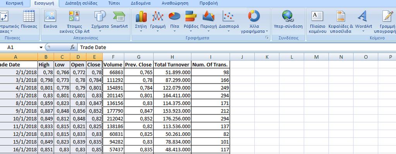Viewport: 396px width, 154px height.
Task: Click the Prev. Close header cell
Action: click(139, 65)
